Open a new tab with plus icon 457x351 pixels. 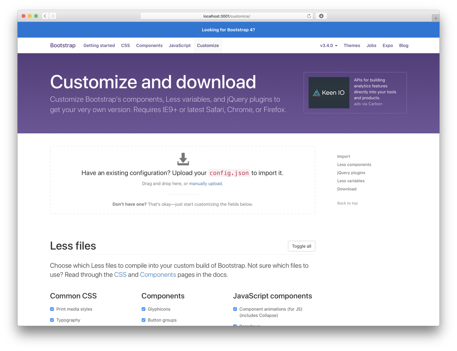(436, 18)
